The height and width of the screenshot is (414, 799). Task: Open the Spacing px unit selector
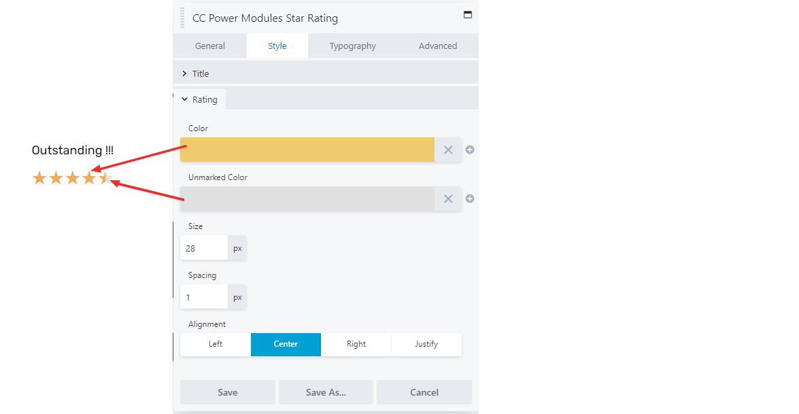point(237,297)
